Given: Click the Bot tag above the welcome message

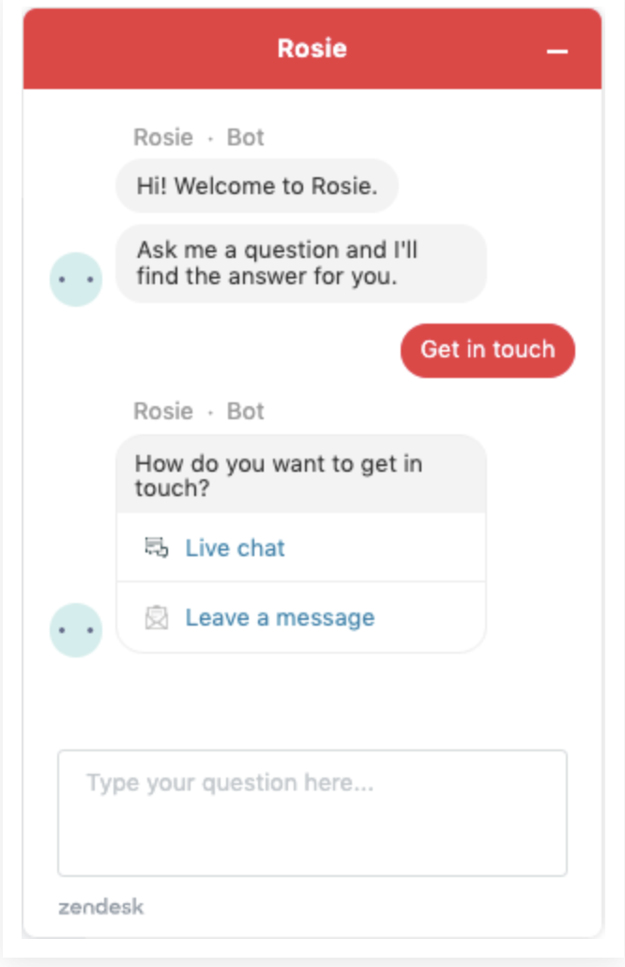Looking at the screenshot, I should coord(246,138).
